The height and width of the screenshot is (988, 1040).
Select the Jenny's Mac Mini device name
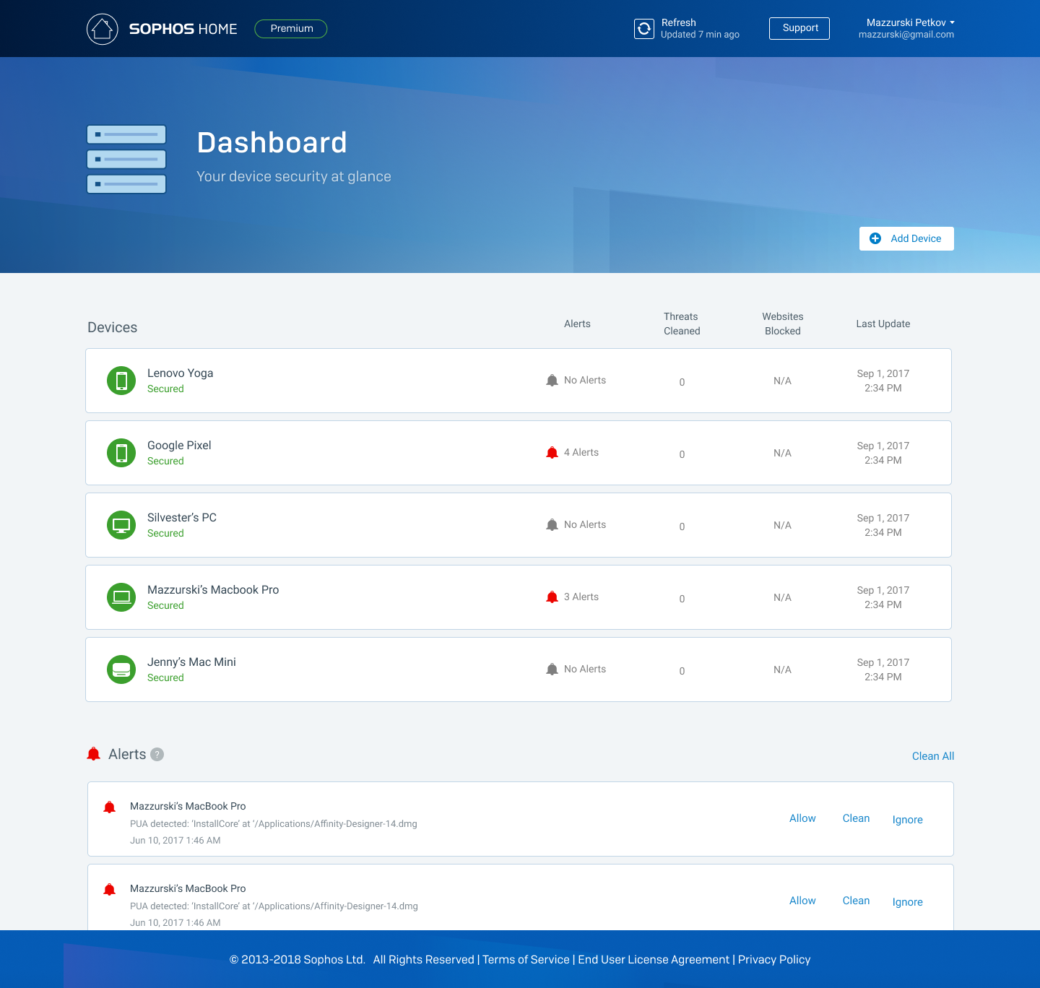click(191, 662)
